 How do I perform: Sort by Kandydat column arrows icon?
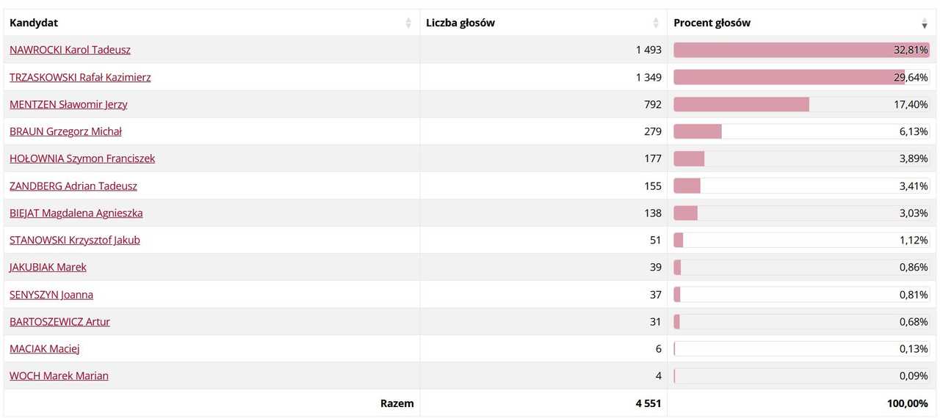pyautogui.click(x=408, y=23)
